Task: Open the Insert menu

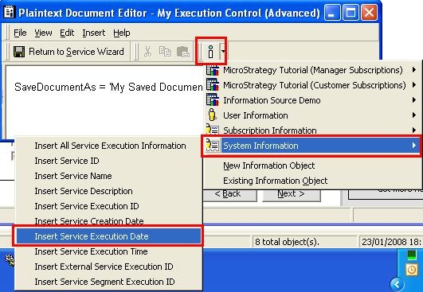Action: click(x=94, y=33)
